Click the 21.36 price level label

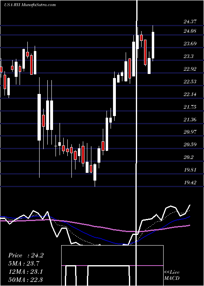190,120
